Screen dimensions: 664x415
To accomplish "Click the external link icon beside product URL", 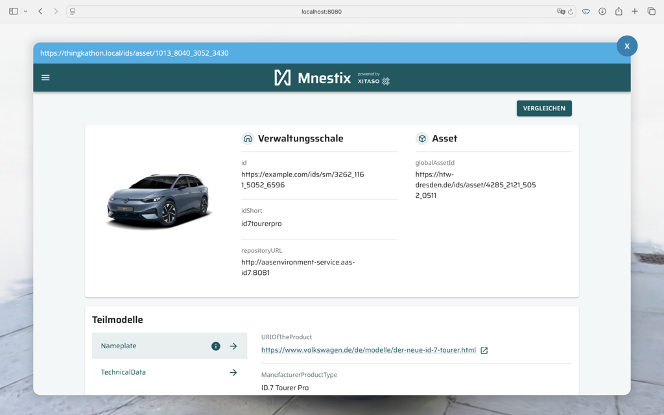I will [x=484, y=351].
